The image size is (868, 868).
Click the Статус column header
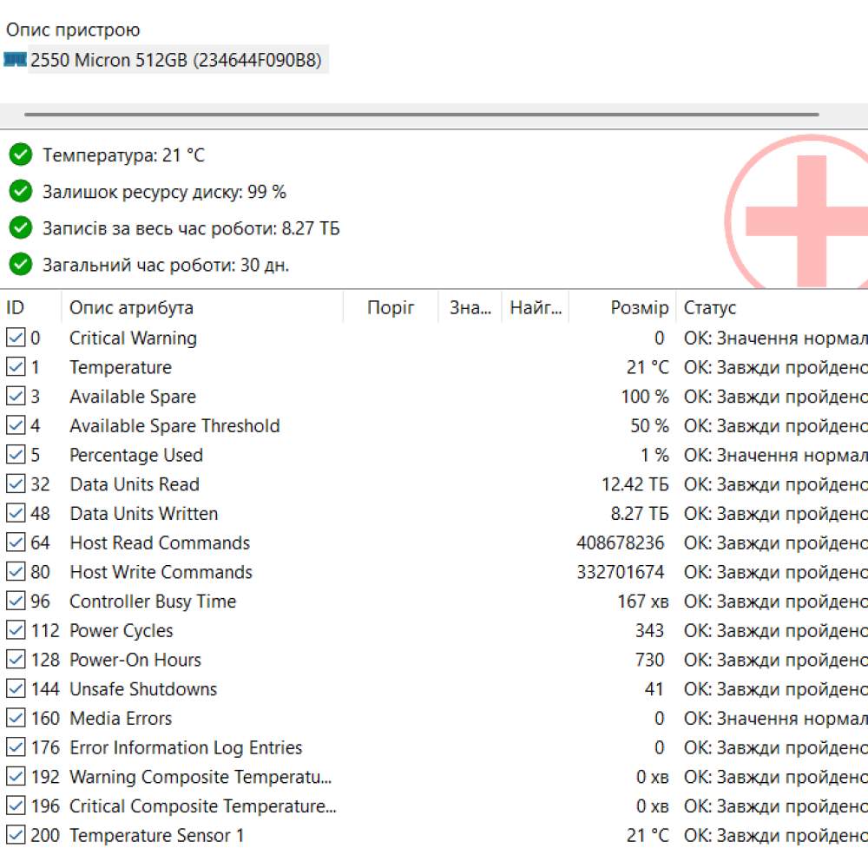coord(712,307)
